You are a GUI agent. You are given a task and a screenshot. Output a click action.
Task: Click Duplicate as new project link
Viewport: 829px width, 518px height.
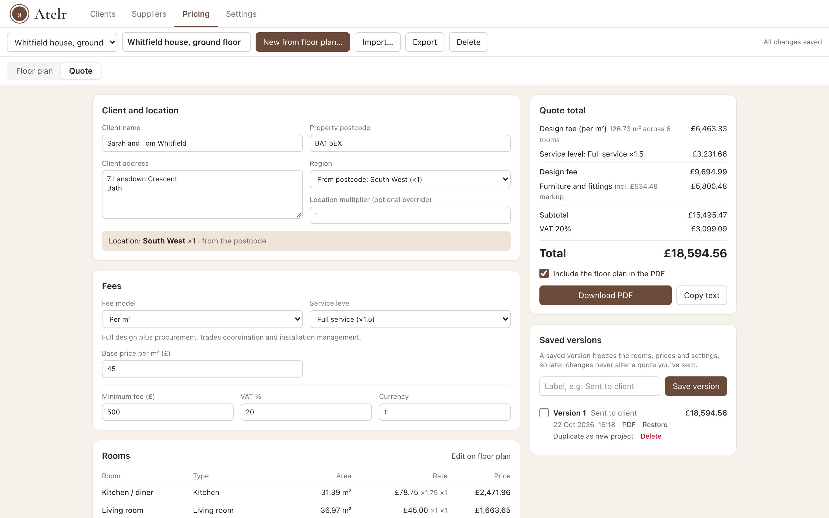coord(593,436)
